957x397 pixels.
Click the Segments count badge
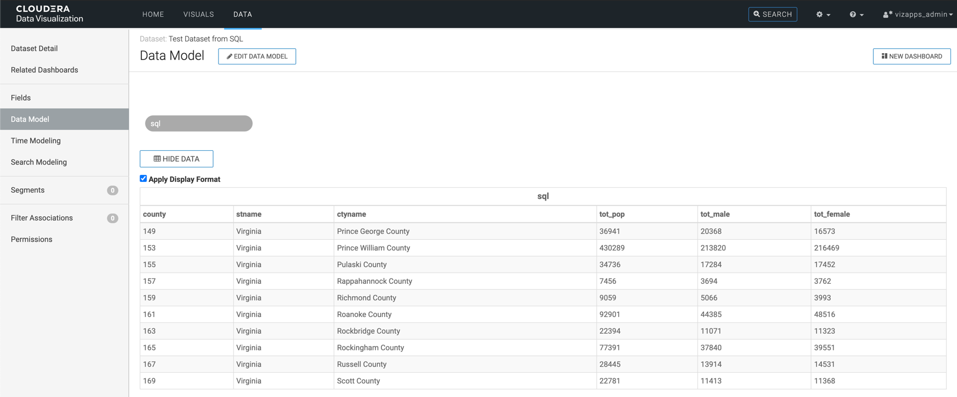(112, 190)
